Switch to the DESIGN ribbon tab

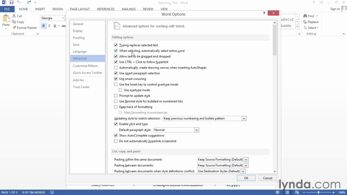(57, 9)
